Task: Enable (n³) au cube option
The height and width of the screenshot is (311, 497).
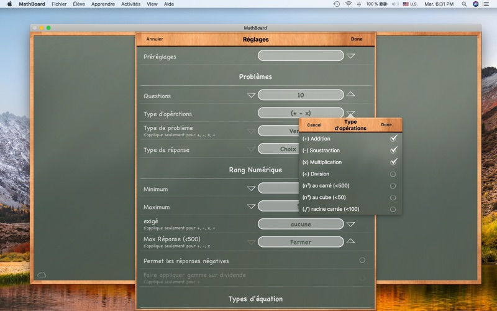Action: click(x=393, y=197)
